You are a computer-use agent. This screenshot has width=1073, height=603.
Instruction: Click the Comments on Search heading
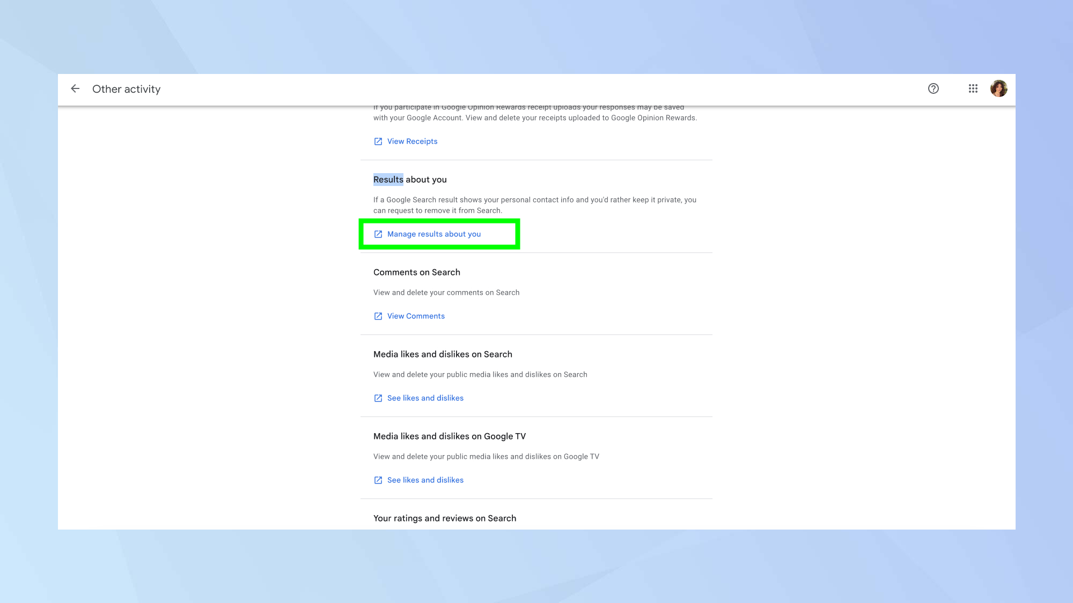416,272
